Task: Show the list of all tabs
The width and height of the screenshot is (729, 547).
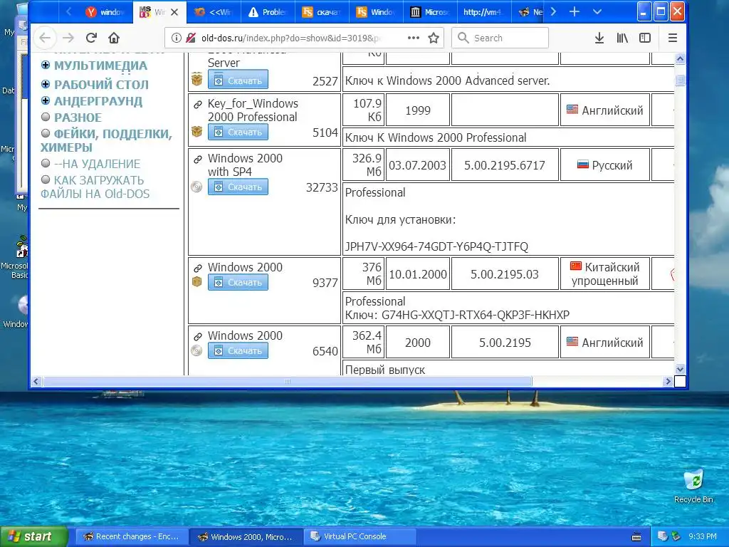Action: point(597,11)
